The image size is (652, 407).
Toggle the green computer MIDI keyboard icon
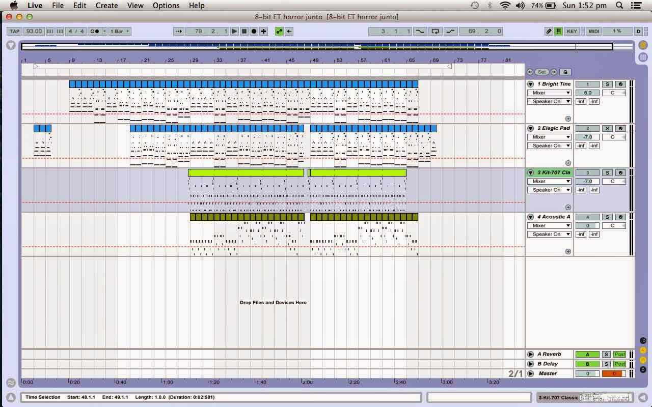click(558, 31)
